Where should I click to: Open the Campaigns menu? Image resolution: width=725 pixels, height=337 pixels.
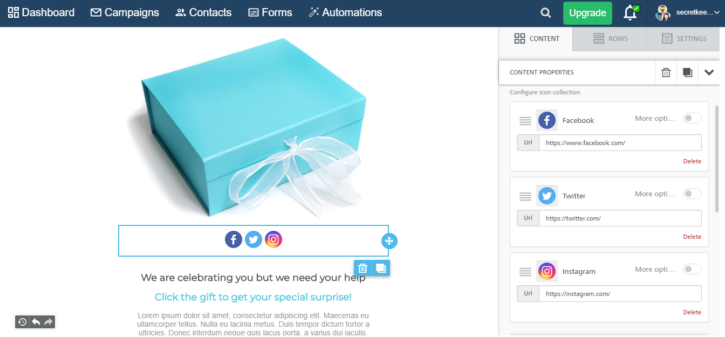click(x=125, y=12)
